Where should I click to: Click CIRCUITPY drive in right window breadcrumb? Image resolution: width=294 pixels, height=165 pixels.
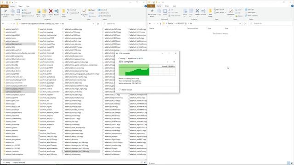182,23
